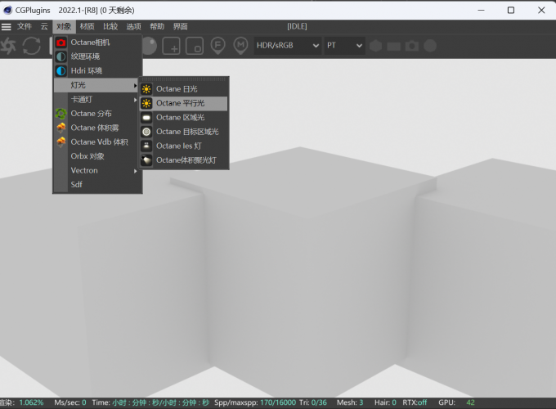Open the 帮助 menu
This screenshot has width=556, height=409.
pyautogui.click(x=157, y=27)
